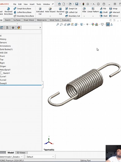This screenshot has height=162, width=121.
Task: Switch to the Sheet Metal tab
Action: (29, 20)
